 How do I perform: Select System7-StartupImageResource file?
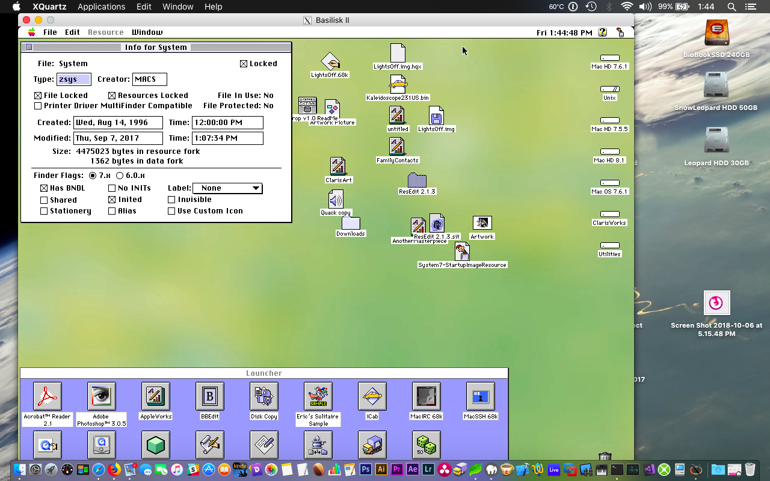point(462,252)
